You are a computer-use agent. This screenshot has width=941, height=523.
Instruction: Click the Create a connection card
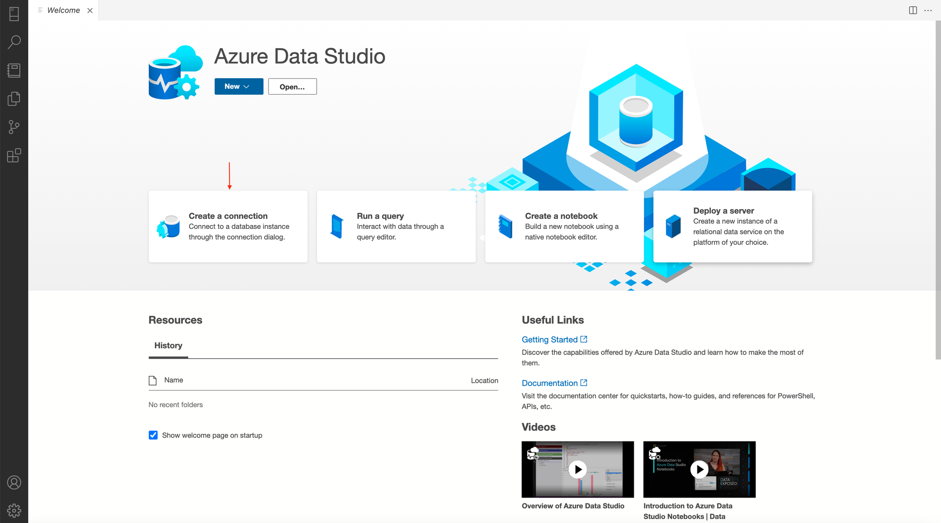(x=228, y=226)
